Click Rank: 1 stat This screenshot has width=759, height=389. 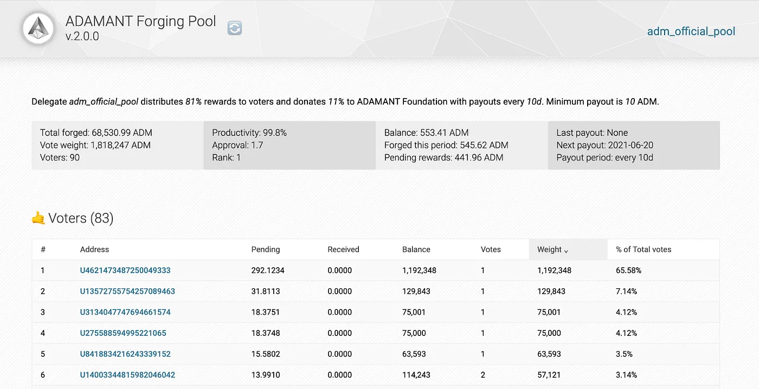pyautogui.click(x=227, y=158)
